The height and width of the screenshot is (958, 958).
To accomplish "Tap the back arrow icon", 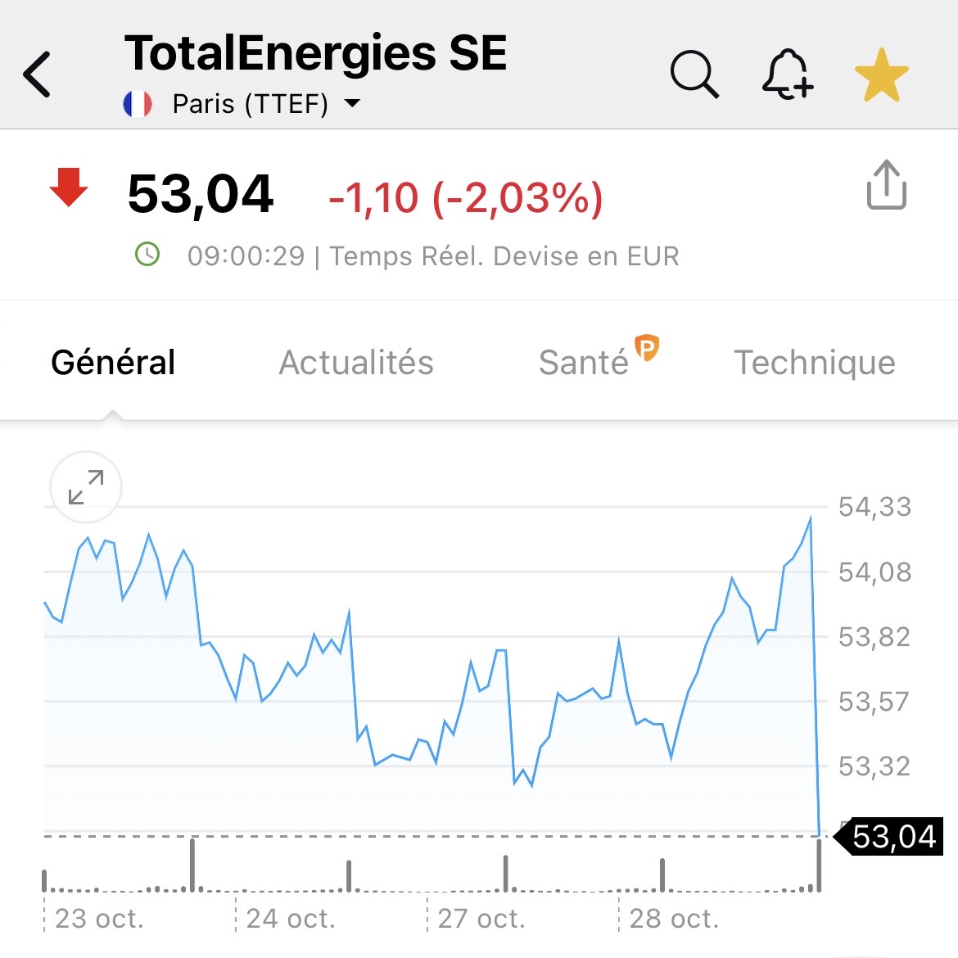I will (x=38, y=75).
